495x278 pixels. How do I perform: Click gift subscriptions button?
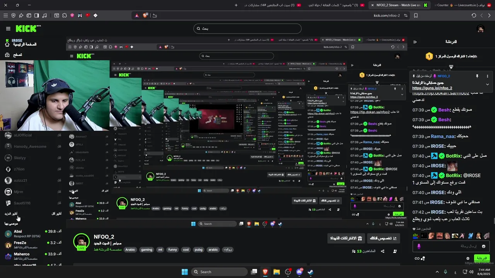click(x=346, y=238)
